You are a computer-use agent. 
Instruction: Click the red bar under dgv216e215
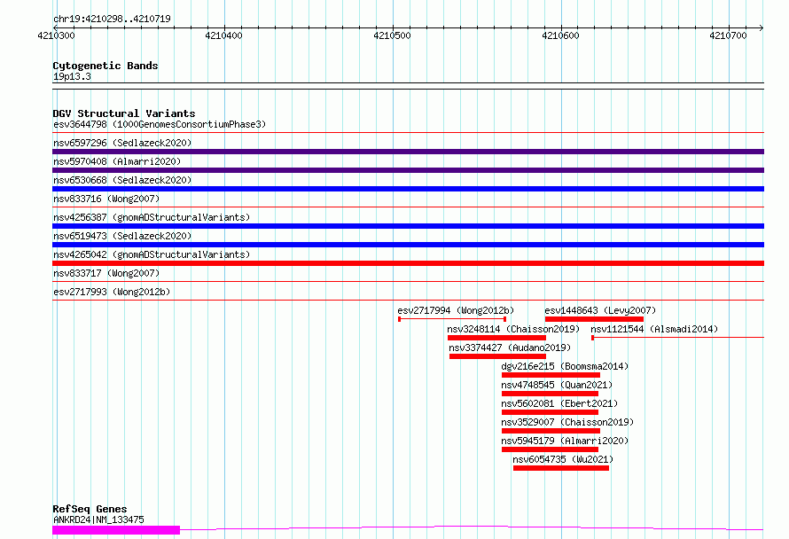pyautogui.click(x=551, y=375)
